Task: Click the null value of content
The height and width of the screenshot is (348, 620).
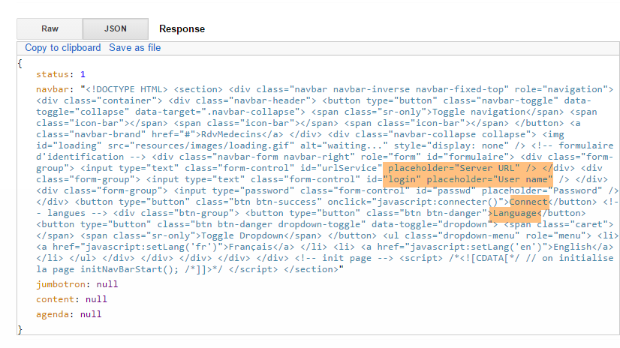Action: [x=97, y=299]
